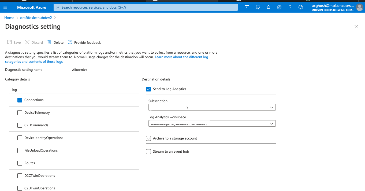Click the Save toolbar button

click(x=14, y=42)
